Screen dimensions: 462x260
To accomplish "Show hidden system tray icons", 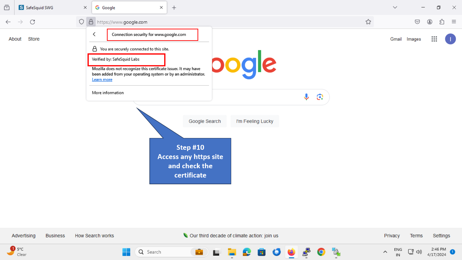I will [x=385, y=252].
